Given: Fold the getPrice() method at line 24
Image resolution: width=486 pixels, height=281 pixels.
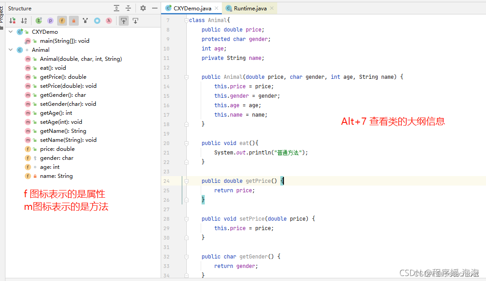Looking at the screenshot, I should coord(186,181).
